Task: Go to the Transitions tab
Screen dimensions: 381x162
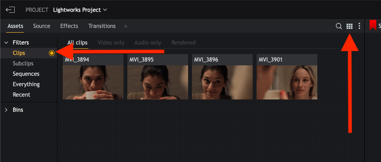Action: click(102, 26)
